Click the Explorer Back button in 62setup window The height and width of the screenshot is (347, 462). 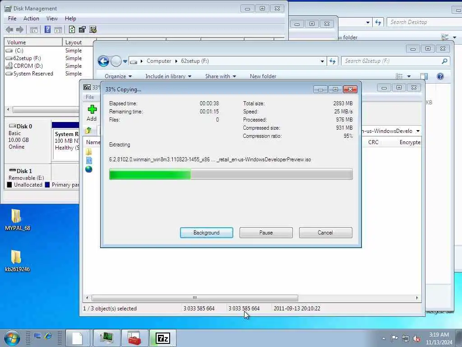point(103,61)
